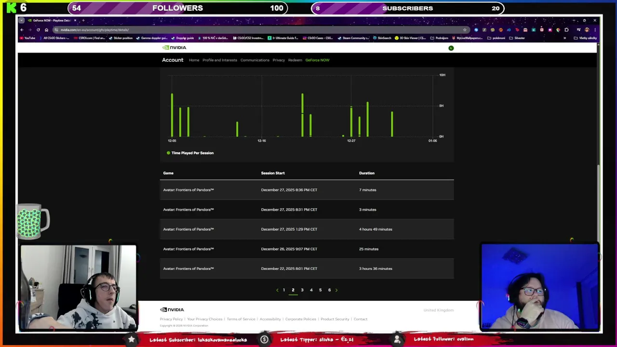This screenshot has height=347, width=617.
Task: Open the media controls toolbar icon
Action: [x=579, y=30]
